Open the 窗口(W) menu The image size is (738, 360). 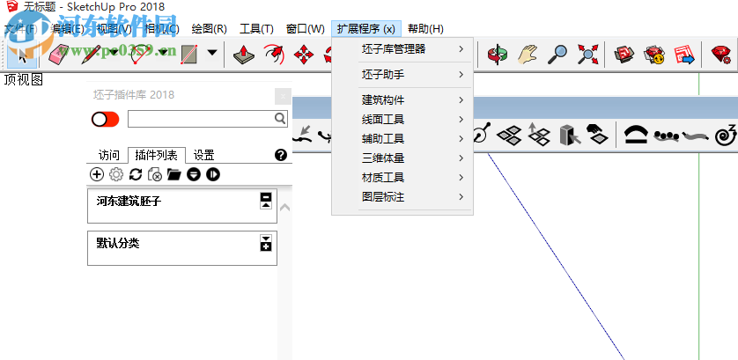coord(306,29)
